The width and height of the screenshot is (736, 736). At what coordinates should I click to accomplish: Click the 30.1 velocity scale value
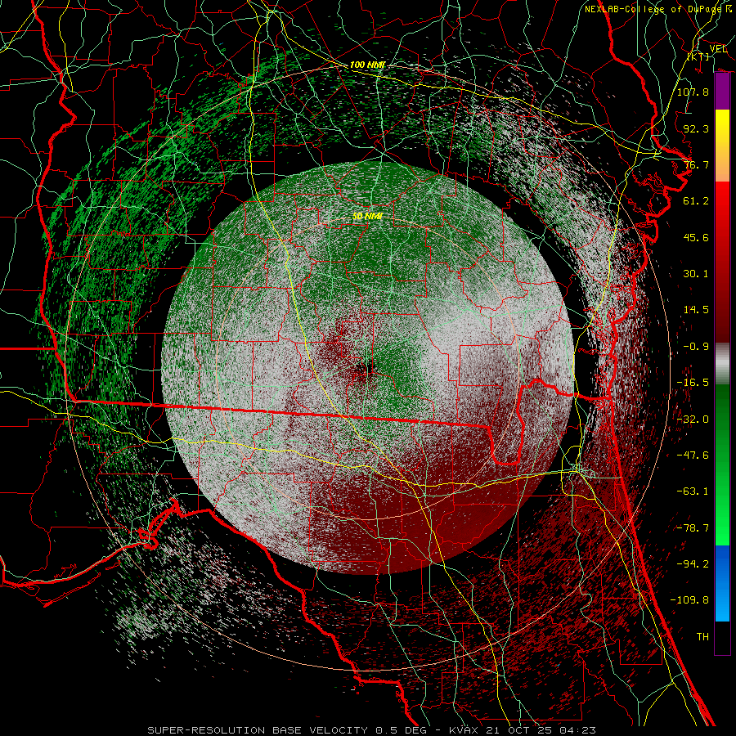coord(696,274)
